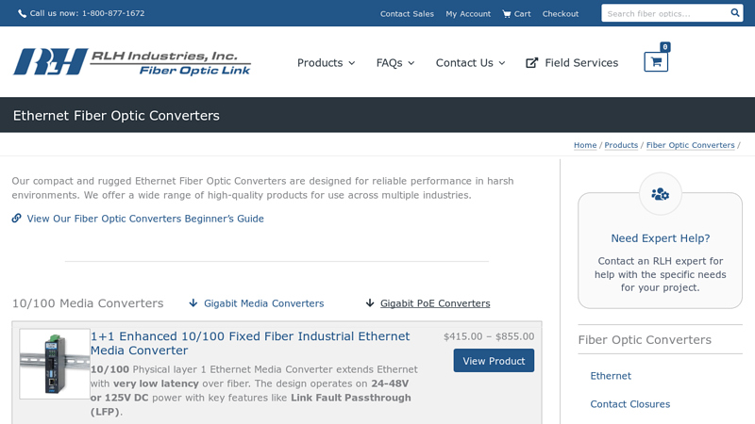Click the down arrow beside Gigabit Media Converters
Image resolution: width=755 pixels, height=424 pixels.
(193, 303)
